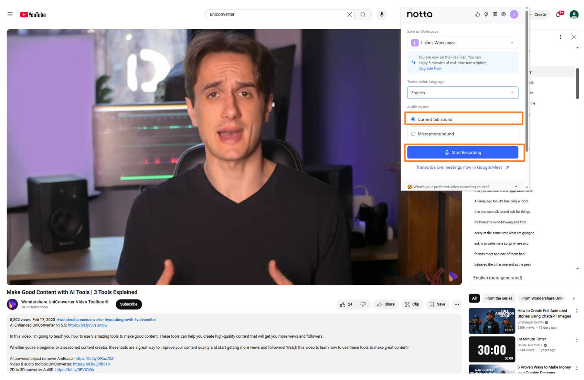This screenshot has height=380, width=584.
Task: Open the feedback chat icon in Notta
Action: 495,14
